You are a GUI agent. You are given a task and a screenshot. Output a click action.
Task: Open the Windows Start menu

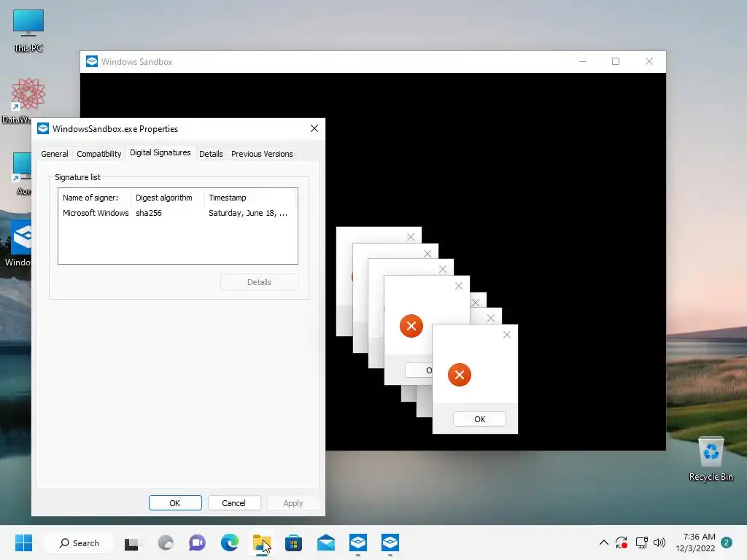pyautogui.click(x=23, y=542)
